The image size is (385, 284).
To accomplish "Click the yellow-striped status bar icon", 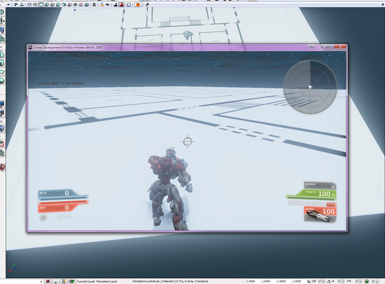I will coord(64,281).
